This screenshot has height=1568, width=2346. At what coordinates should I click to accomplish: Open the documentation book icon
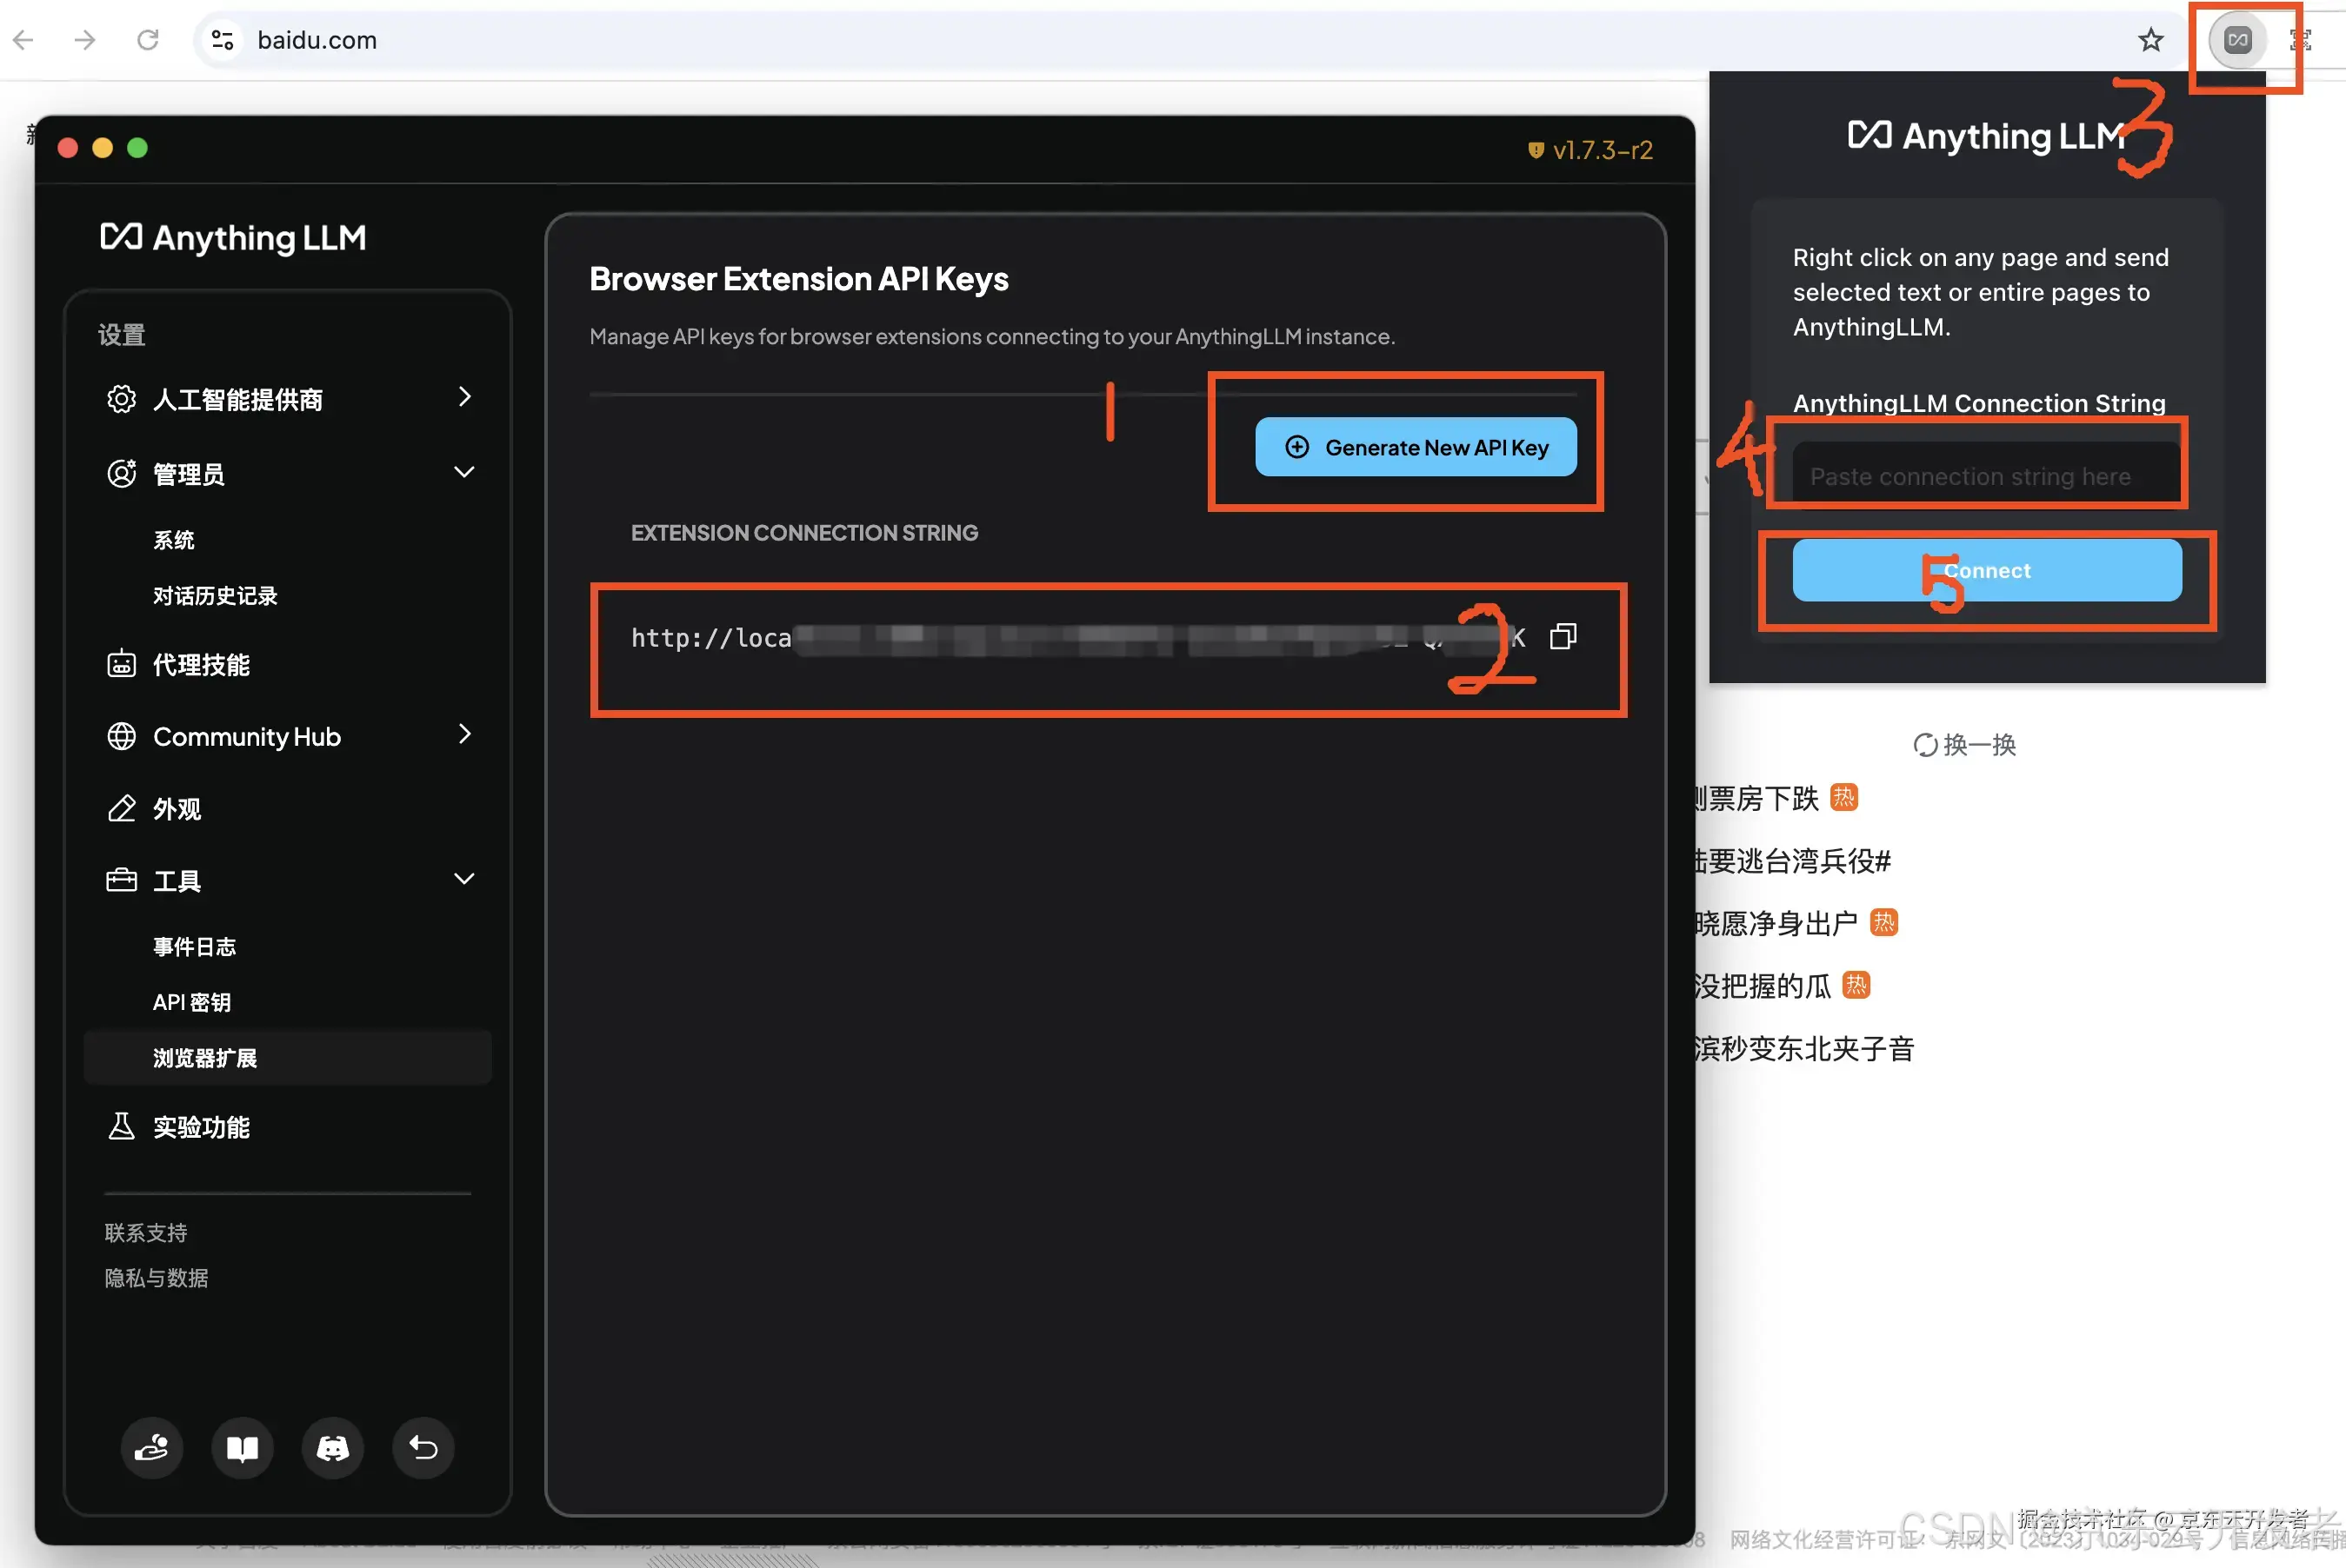pos(242,1447)
